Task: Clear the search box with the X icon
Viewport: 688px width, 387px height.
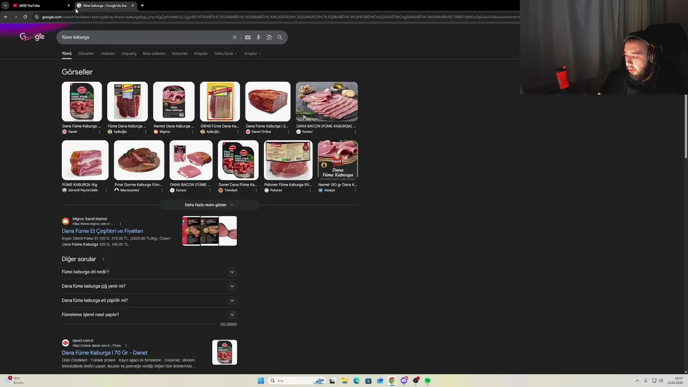Action: 234,37
